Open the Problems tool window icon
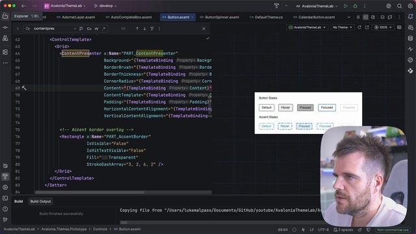 click(x=5, y=209)
